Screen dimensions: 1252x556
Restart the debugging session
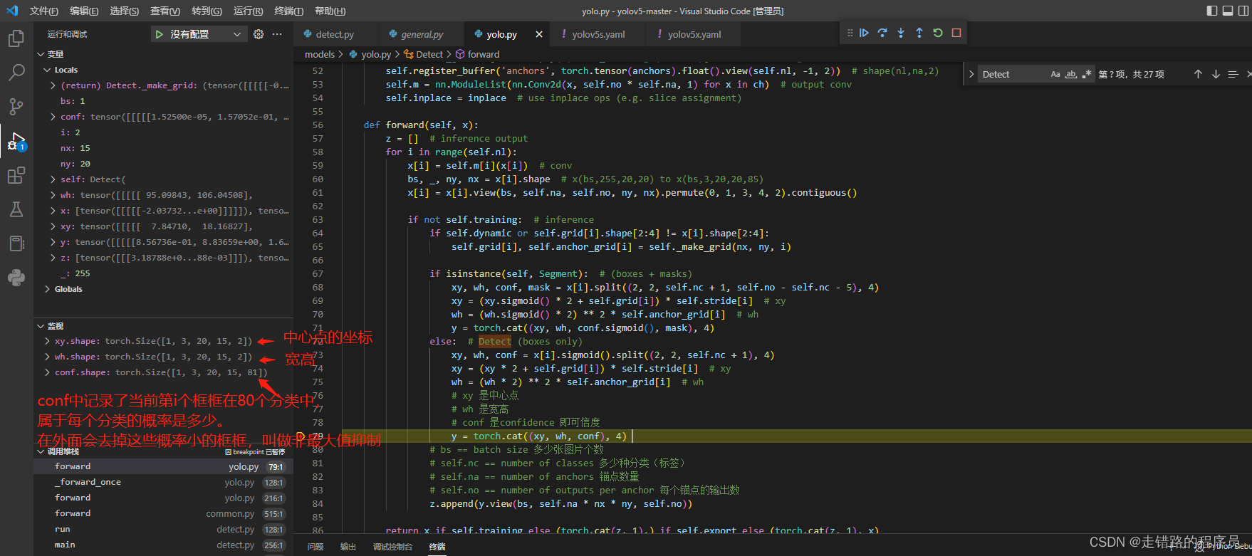[x=938, y=33]
